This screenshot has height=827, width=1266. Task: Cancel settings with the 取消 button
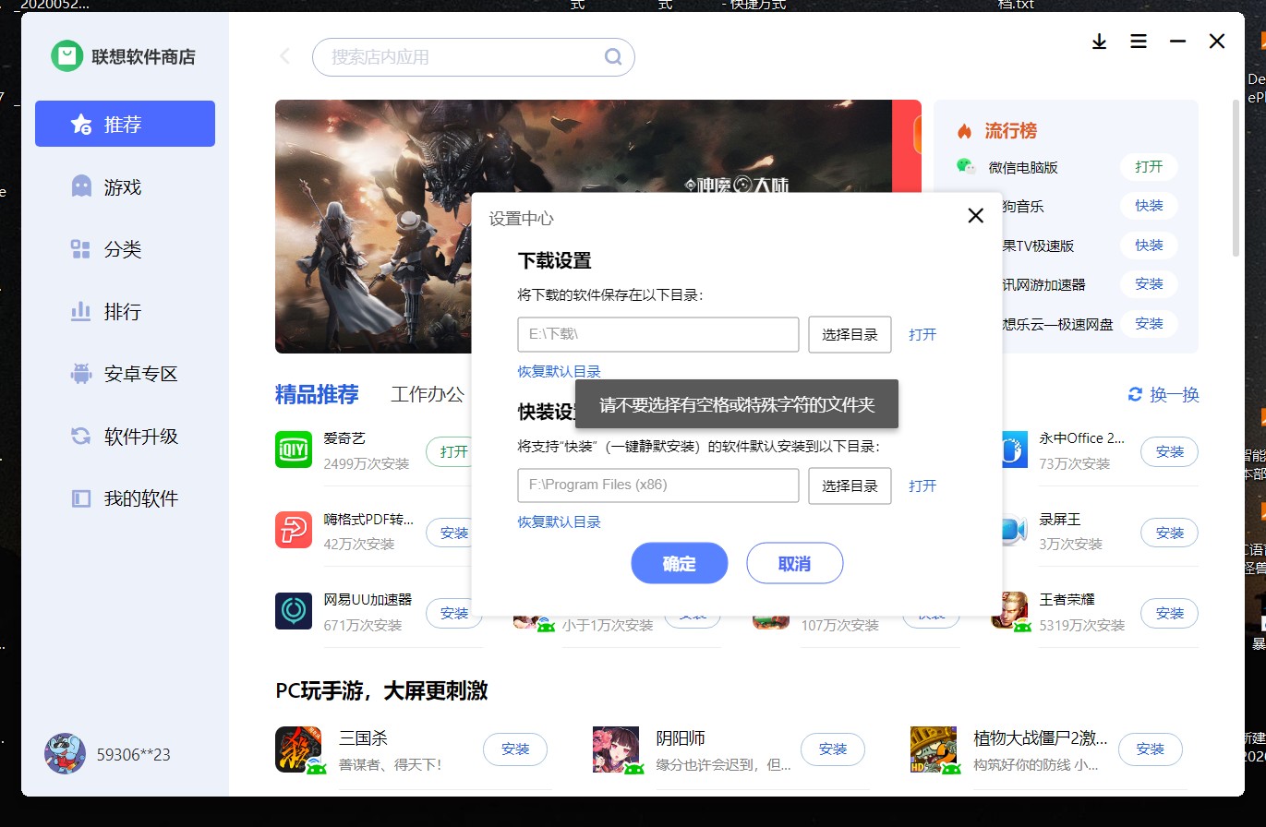tap(794, 563)
